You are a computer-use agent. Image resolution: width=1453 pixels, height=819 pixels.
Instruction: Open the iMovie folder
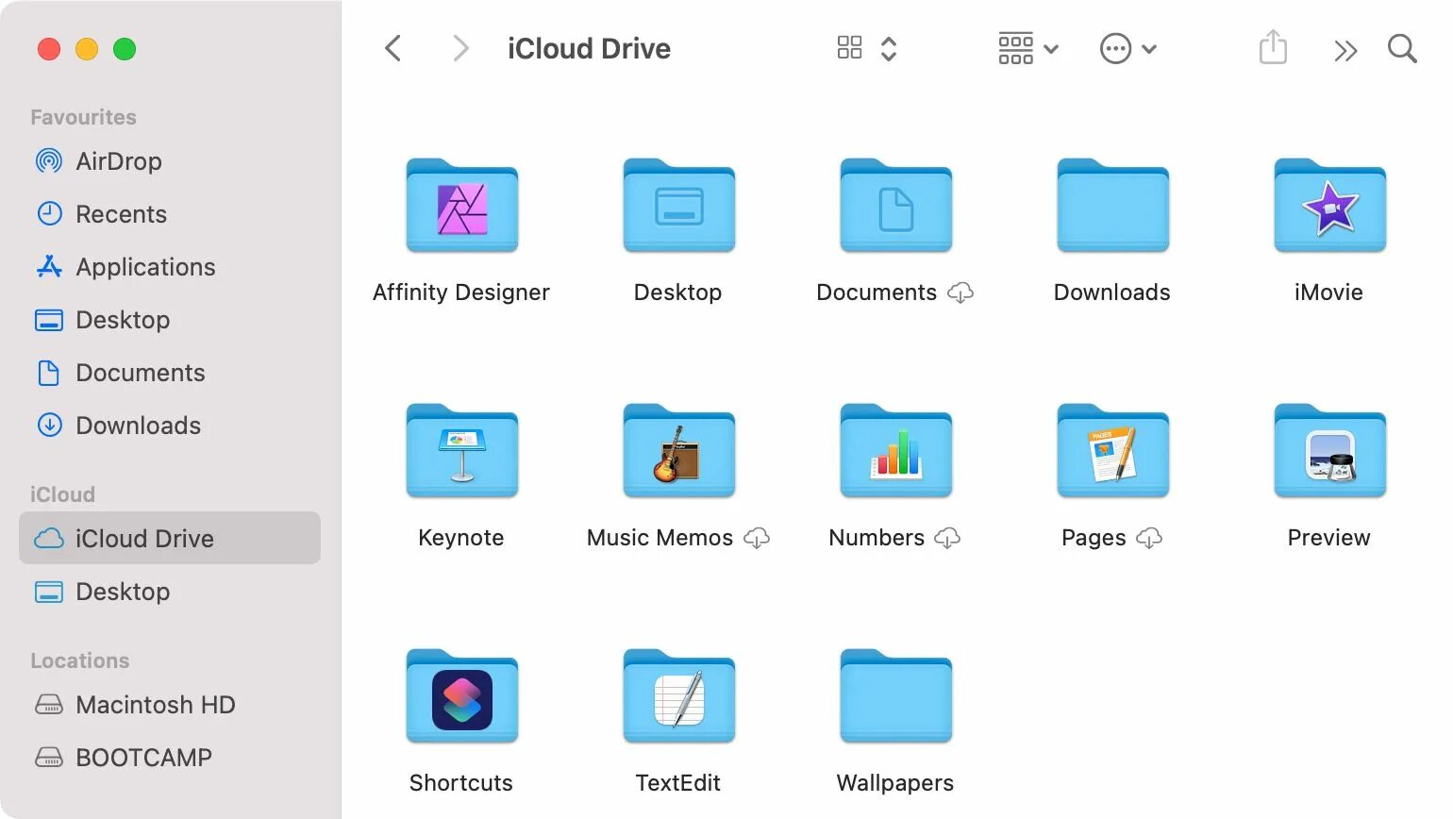click(x=1329, y=205)
